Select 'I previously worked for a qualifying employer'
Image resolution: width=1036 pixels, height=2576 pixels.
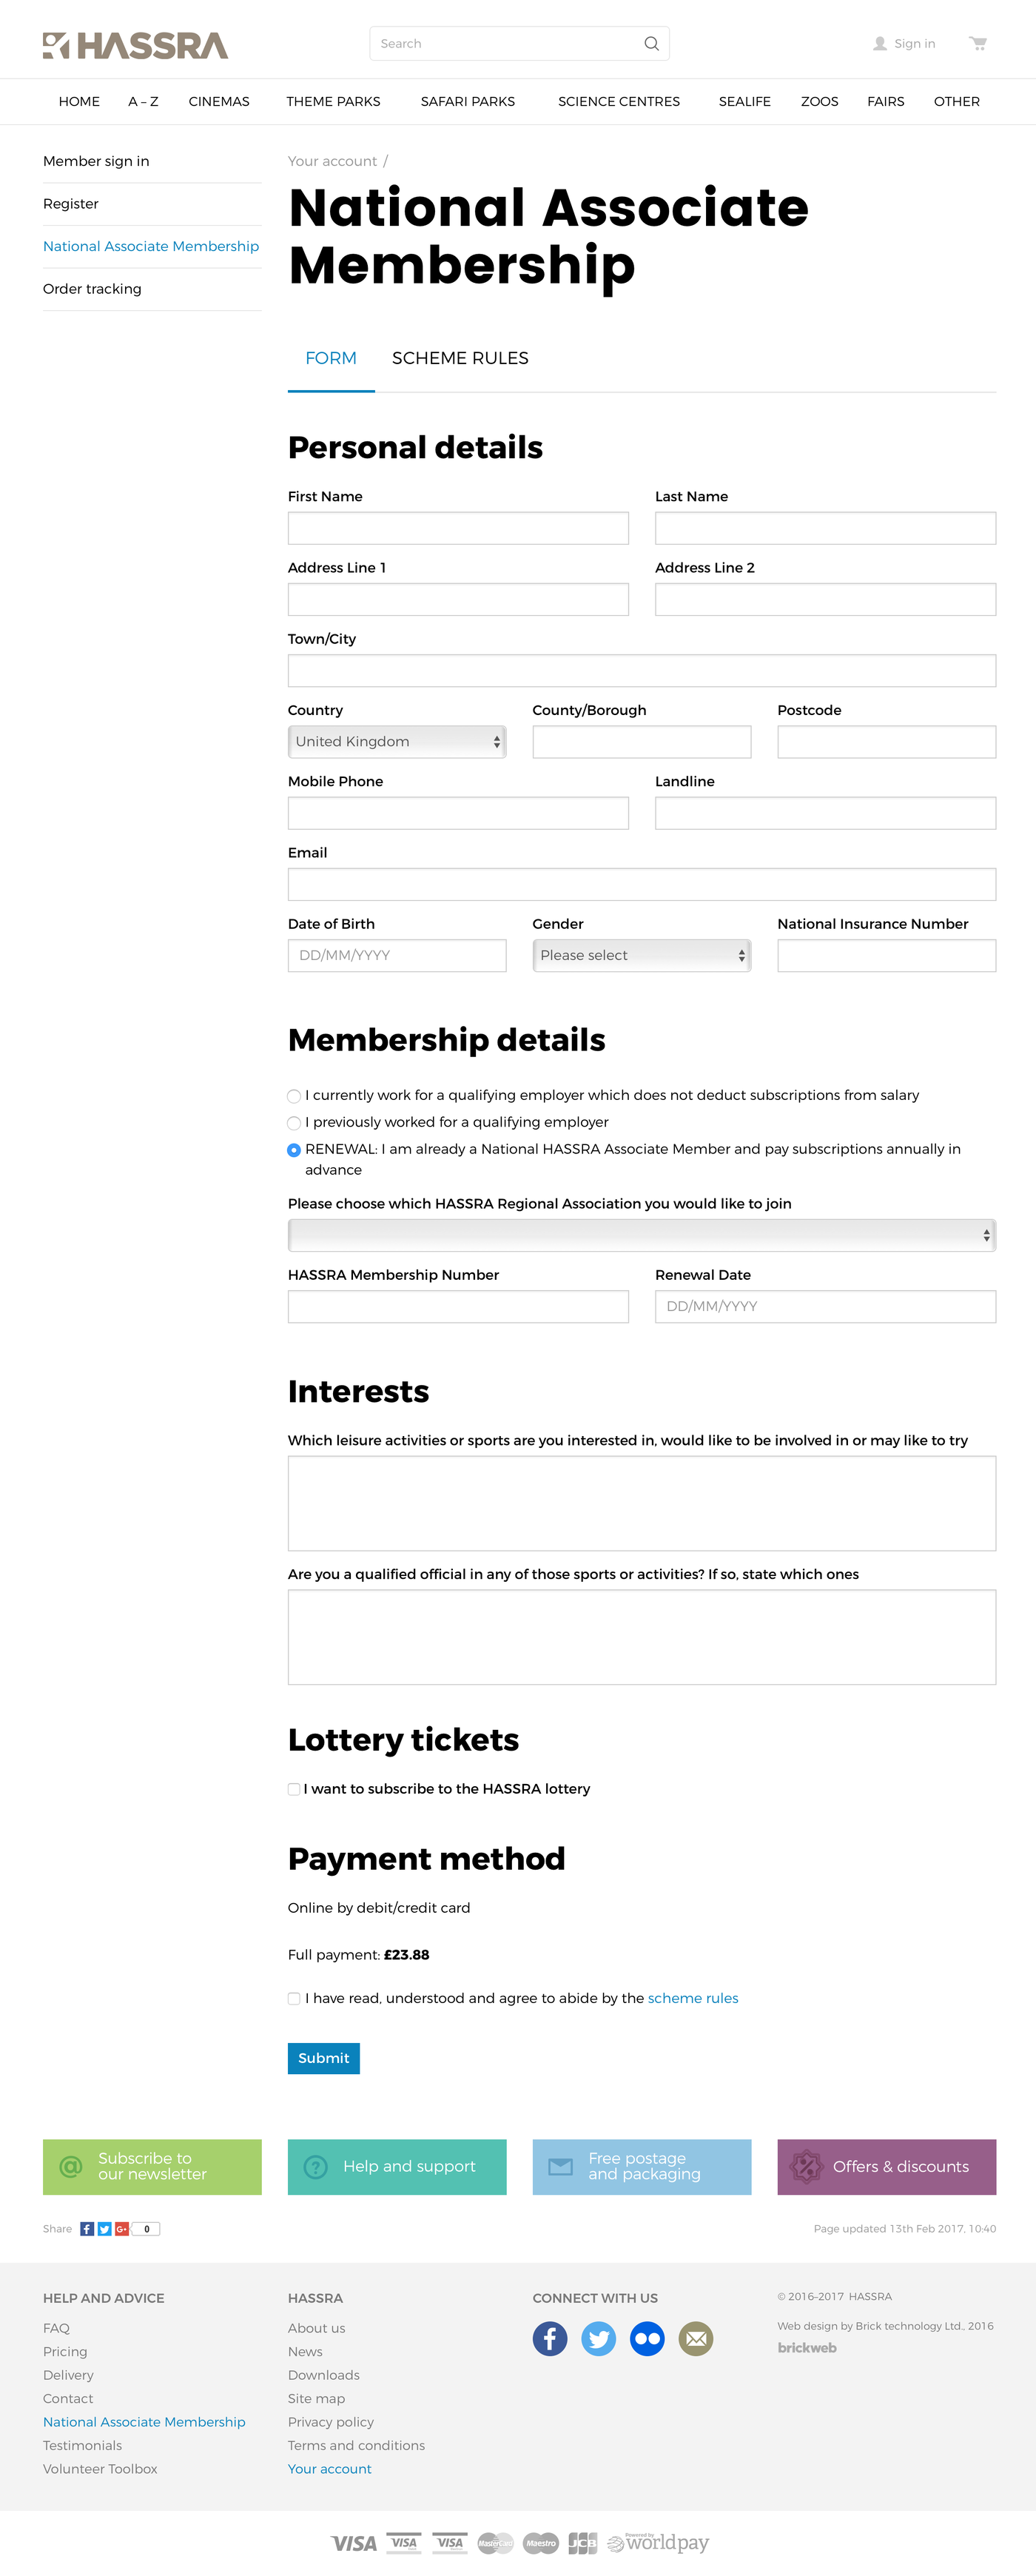click(x=294, y=1123)
